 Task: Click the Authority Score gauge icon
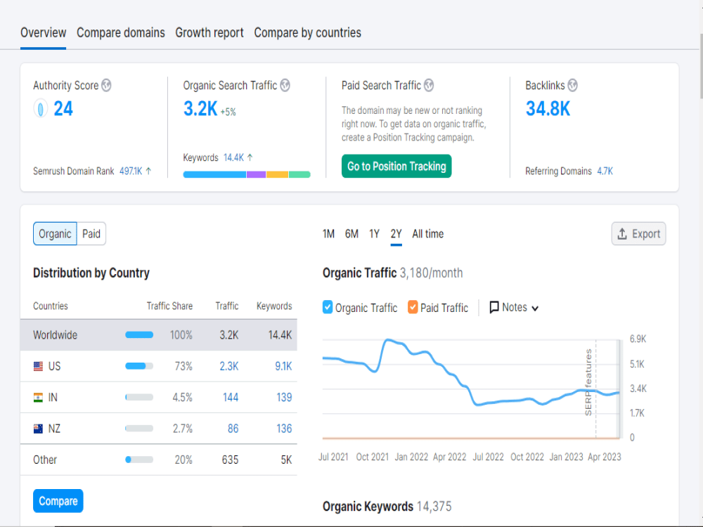pos(40,109)
